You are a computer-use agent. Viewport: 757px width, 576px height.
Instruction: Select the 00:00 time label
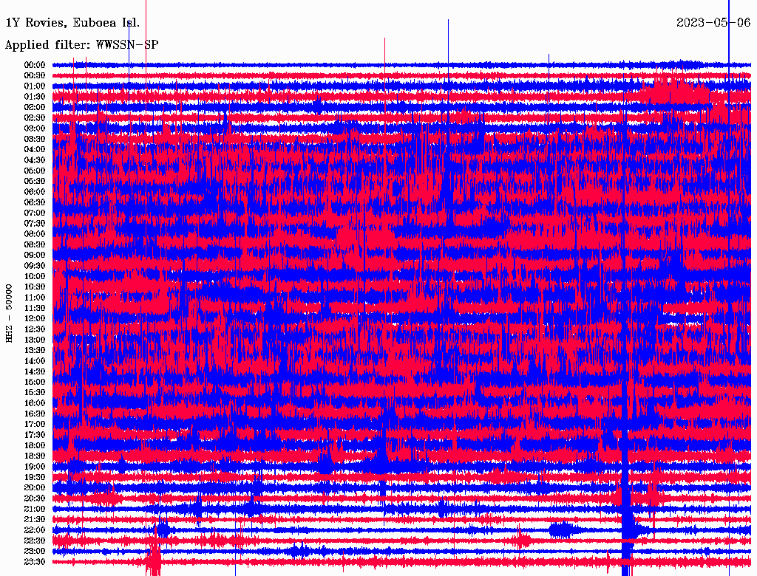click(35, 65)
